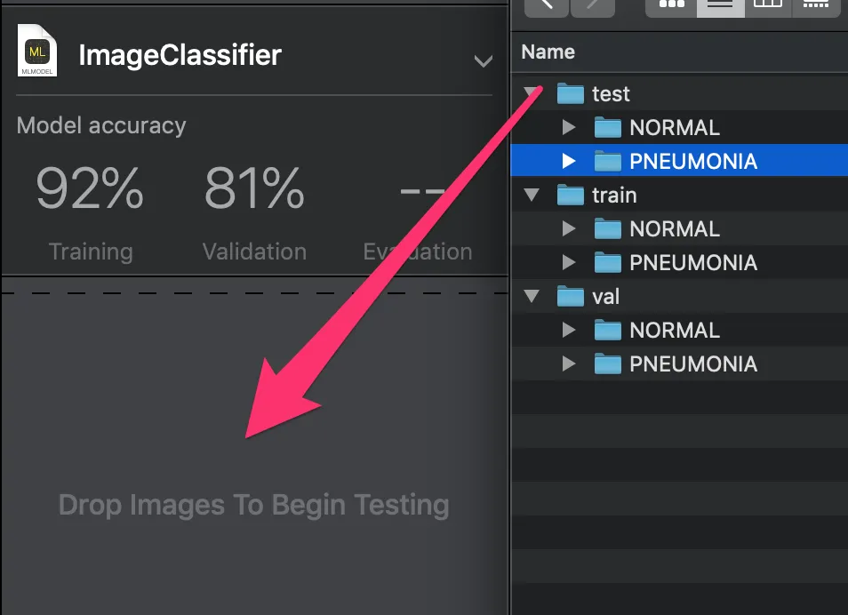The width and height of the screenshot is (848, 615).
Task: Click the ImageClassifier MLMODEL file icon
Action: point(36,51)
